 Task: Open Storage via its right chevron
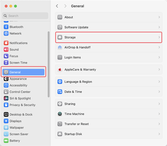[159, 37]
